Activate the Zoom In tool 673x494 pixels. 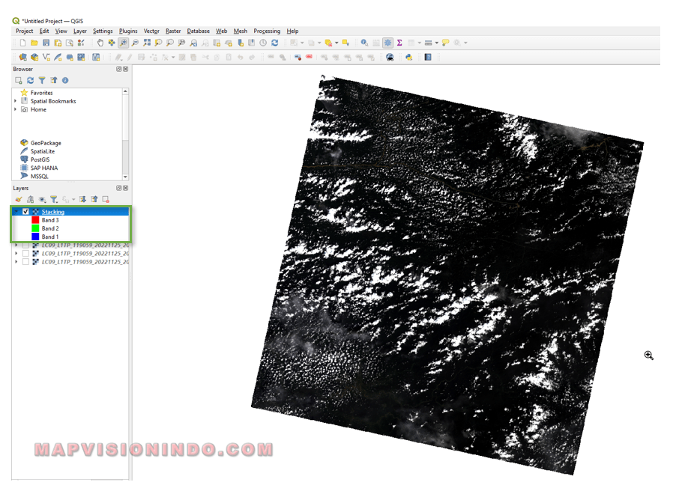pos(124,43)
